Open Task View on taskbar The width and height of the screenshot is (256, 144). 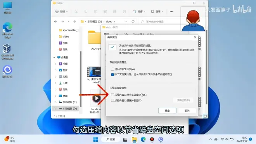(125, 139)
